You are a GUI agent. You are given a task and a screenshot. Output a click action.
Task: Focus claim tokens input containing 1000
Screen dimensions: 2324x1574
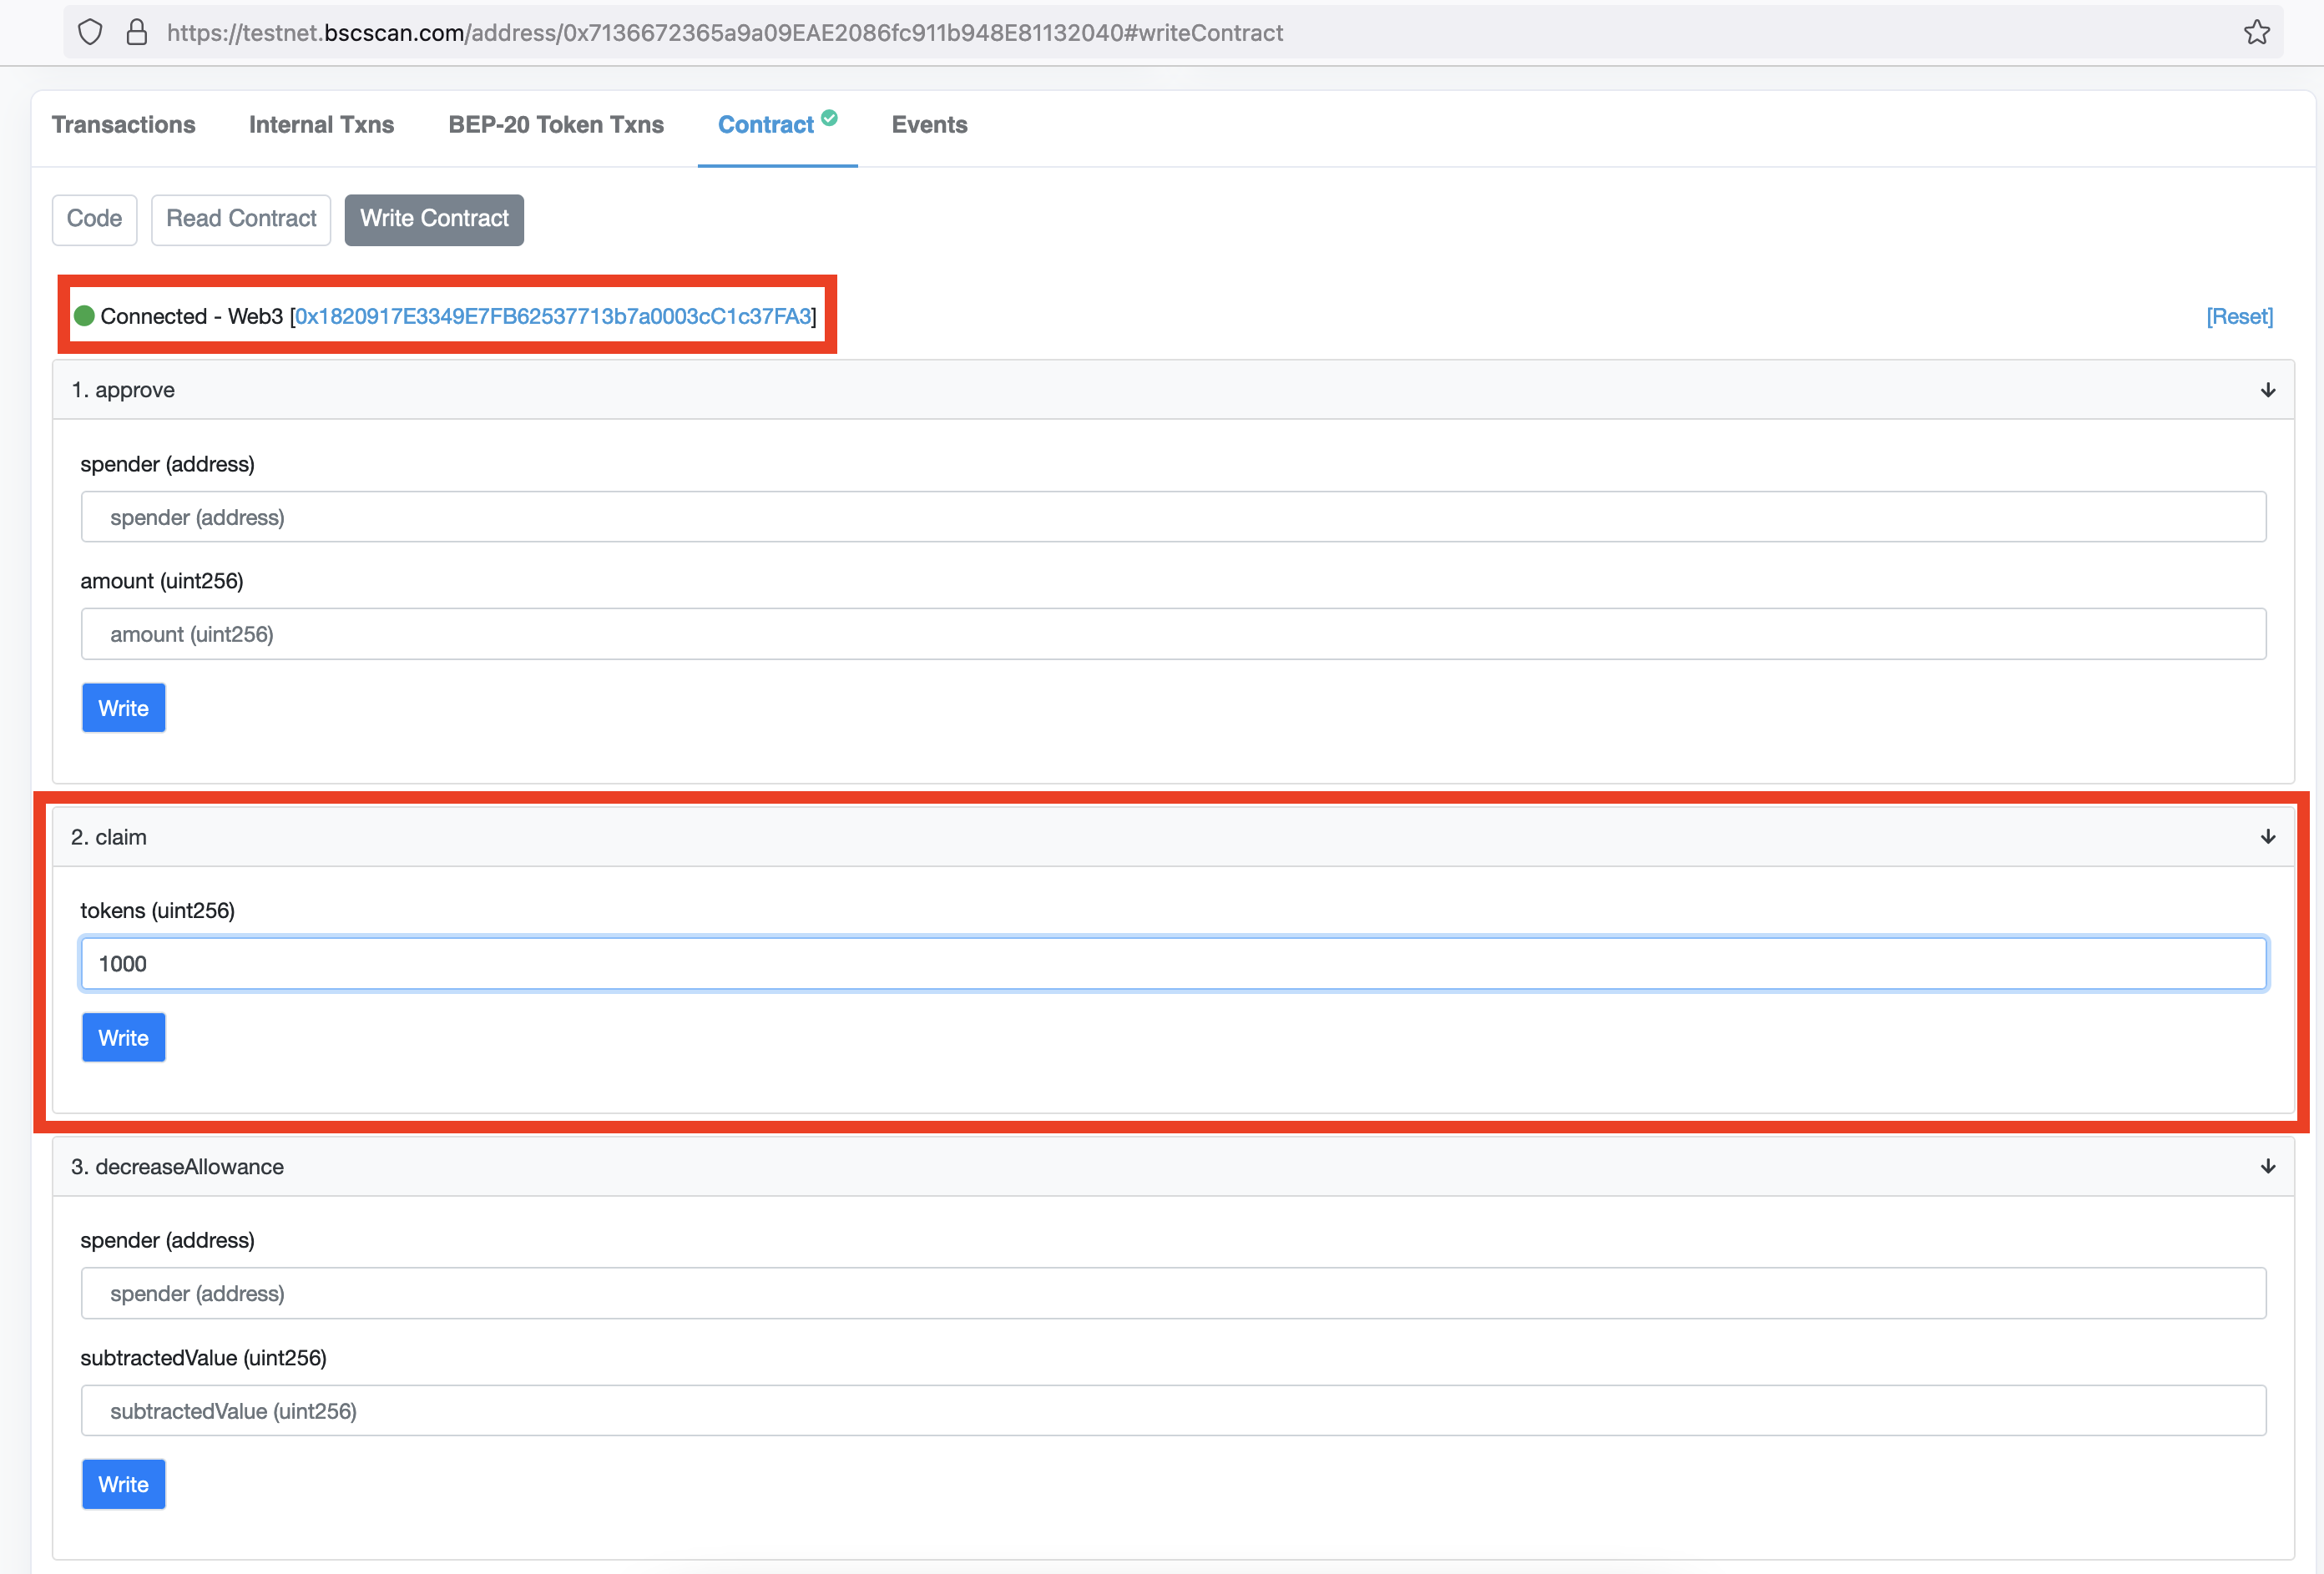click(1173, 964)
